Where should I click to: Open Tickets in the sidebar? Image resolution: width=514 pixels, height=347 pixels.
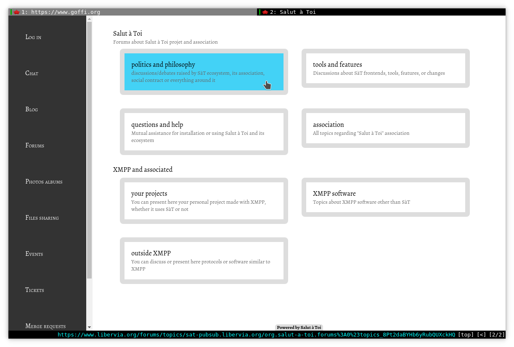point(34,290)
